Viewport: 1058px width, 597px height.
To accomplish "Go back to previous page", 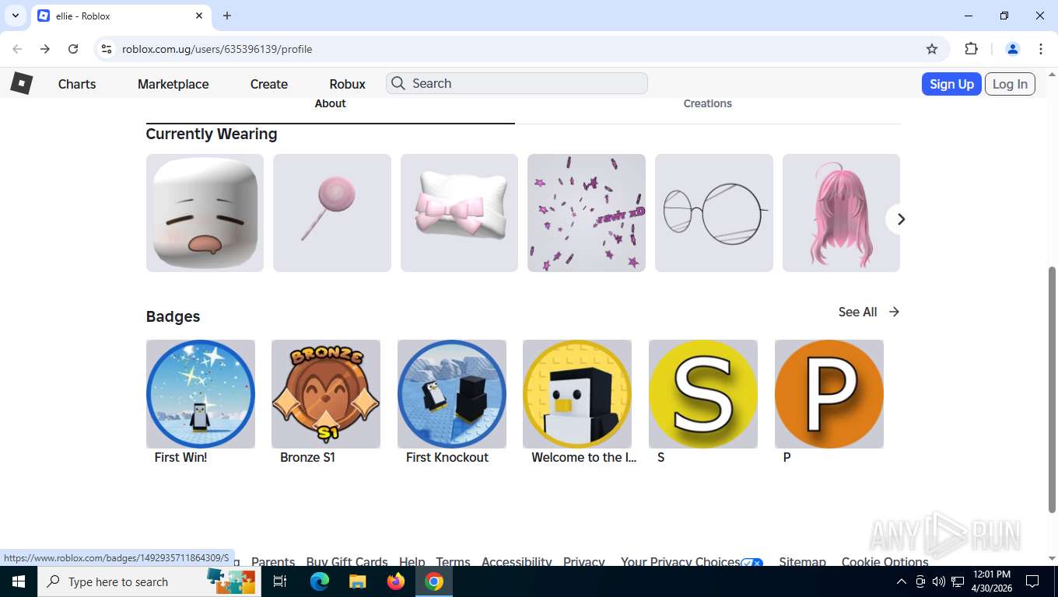I will click(x=17, y=49).
